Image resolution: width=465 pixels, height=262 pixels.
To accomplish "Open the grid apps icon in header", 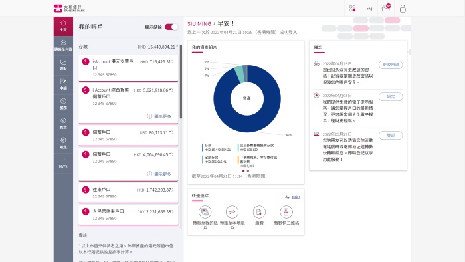I will point(352,8).
